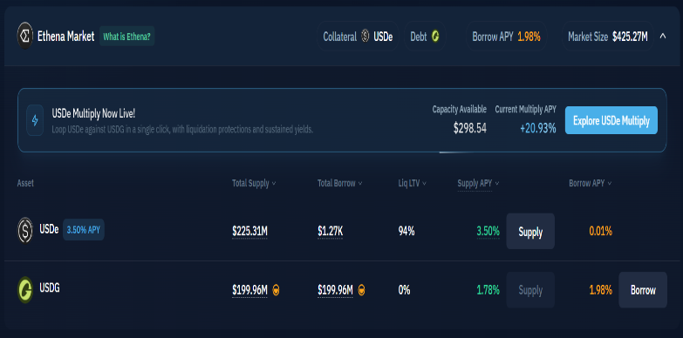
Task: Click Explore USDe Multiply button
Action: coord(611,120)
